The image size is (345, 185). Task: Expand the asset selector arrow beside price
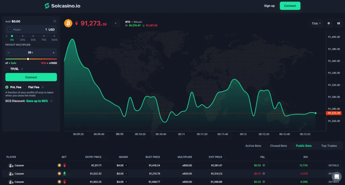(115, 24)
